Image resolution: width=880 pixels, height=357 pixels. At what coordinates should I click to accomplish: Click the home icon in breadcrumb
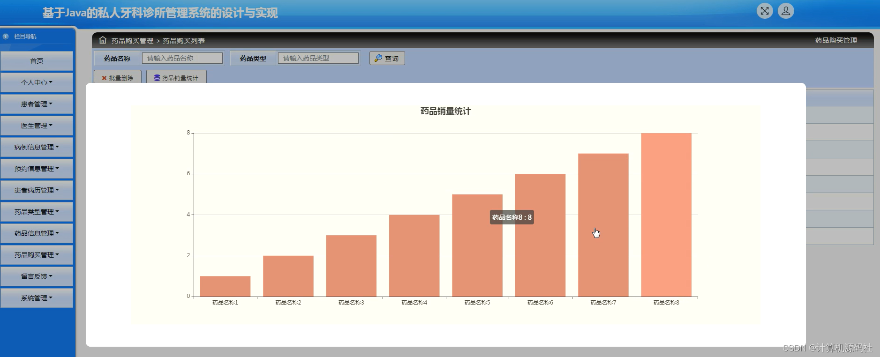coord(103,40)
